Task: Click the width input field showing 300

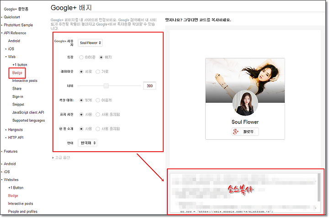Action: coord(149,85)
